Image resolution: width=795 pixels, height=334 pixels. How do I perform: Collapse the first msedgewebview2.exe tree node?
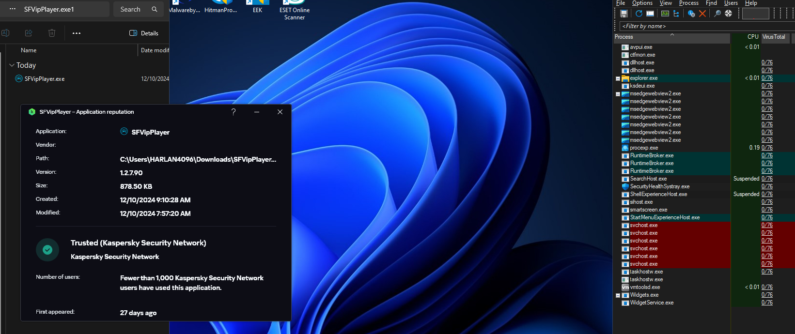coord(618,94)
